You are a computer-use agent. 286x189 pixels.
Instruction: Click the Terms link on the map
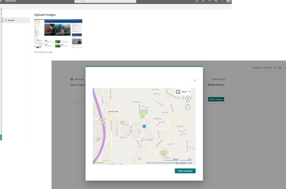[x=190, y=163]
